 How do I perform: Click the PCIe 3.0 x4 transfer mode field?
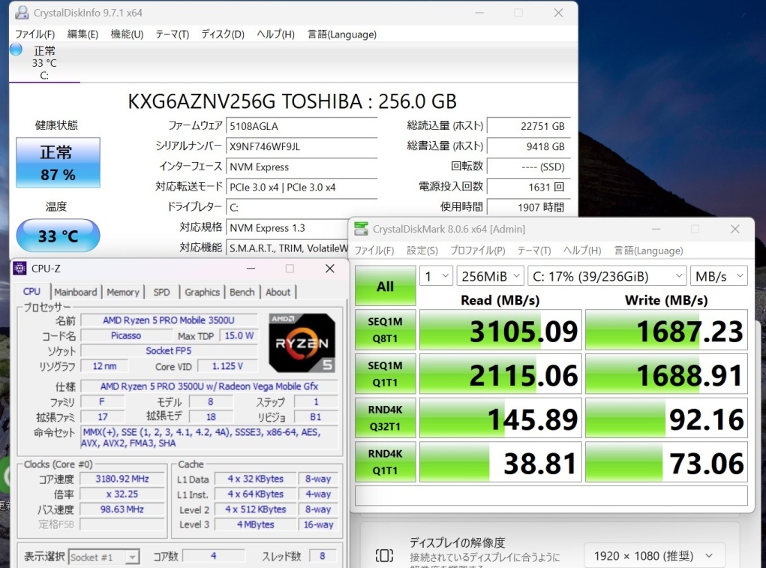click(x=302, y=187)
